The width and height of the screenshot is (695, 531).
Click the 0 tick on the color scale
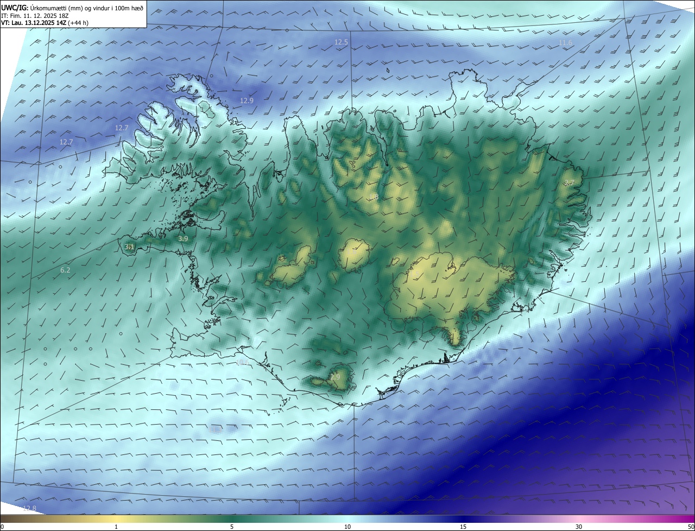(2, 527)
